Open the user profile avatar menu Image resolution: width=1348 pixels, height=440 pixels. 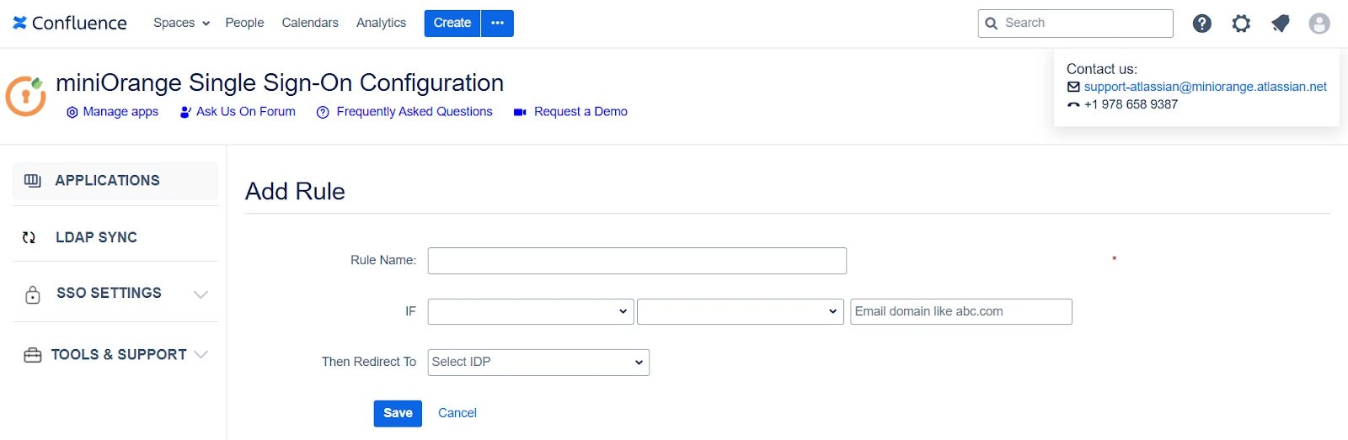coord(1319,24)
